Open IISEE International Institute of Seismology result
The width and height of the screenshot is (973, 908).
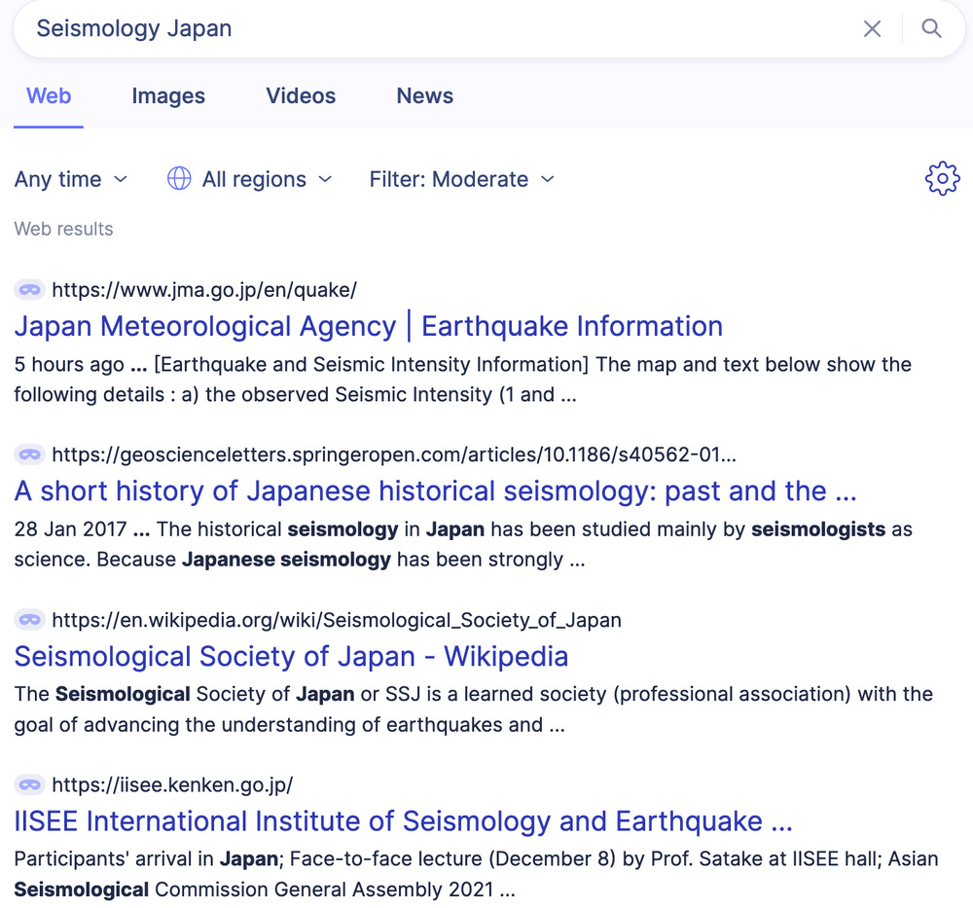pyautogui.click(x=403, y=822)
